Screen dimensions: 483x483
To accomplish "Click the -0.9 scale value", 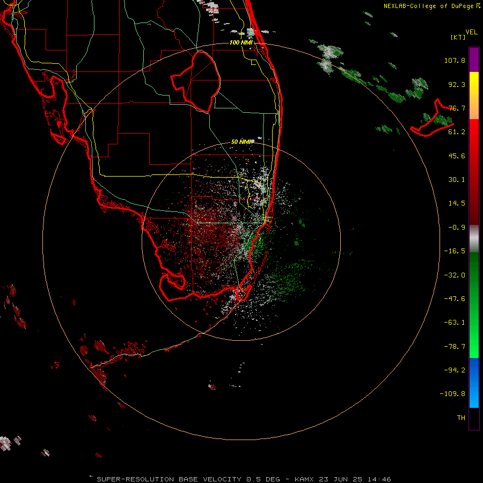I will [457, 228].
